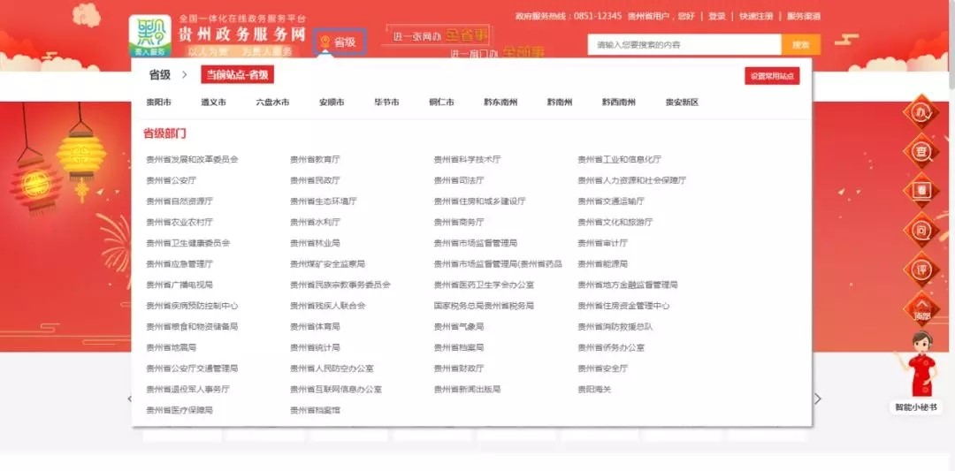
Task: Open 贵州省统计局 link
Action: click(315, 347)
